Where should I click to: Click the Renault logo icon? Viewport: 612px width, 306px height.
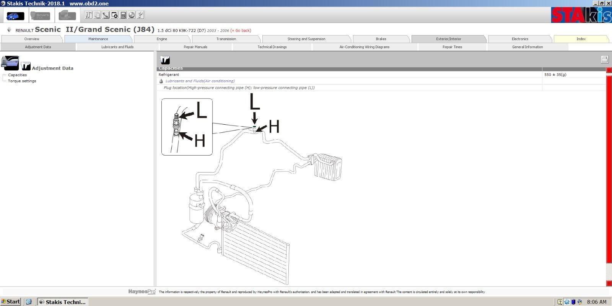pos(9,30)
